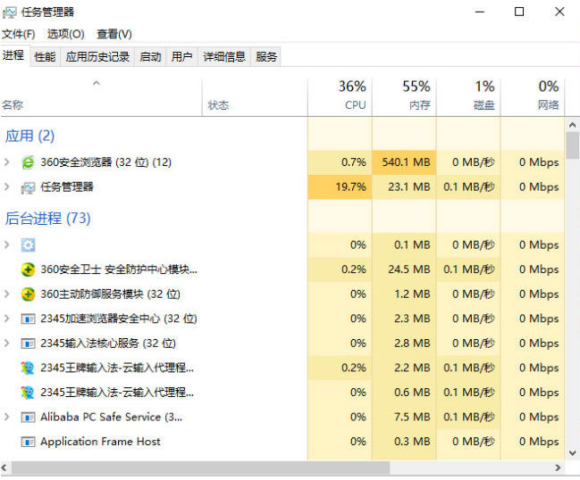Screen dimensions: 580x480
Task: Expand 2345输入法核心服务 row
Action: pyautogui.click(x=6, y=343)
